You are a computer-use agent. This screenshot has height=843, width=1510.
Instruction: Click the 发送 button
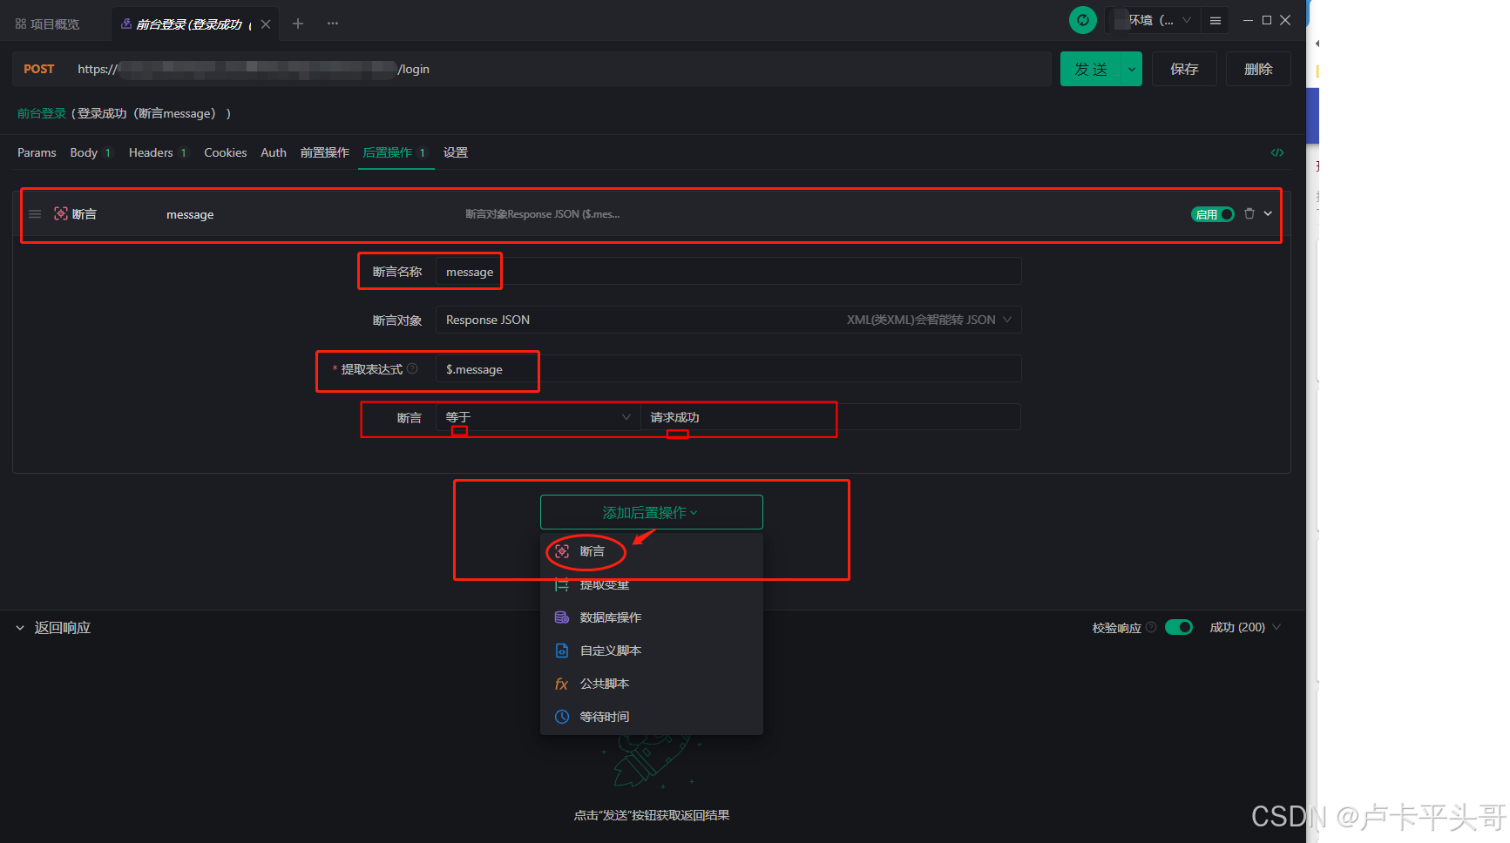coord(1091,69)
